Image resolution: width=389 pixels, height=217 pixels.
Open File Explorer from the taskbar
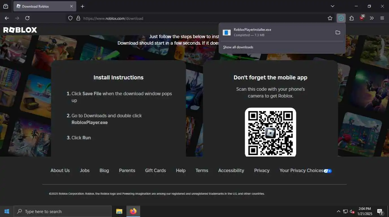[119, 211]
